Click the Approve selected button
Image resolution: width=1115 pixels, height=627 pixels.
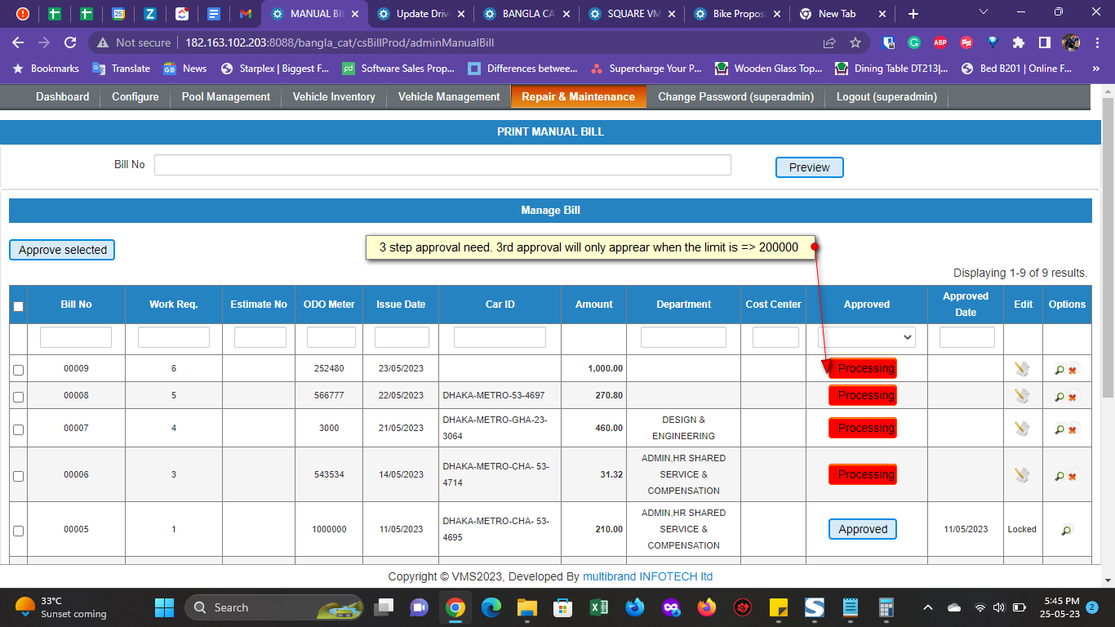(62, 250)
